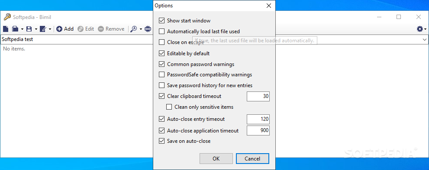
Task: Click the Add entry button
Action: tap(65, 28)
